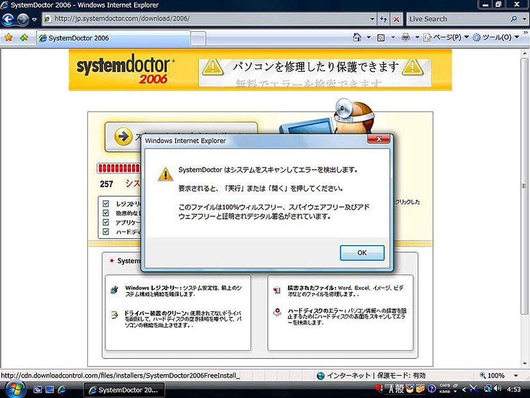Launch Internet Explorer from Quick Launch
Screen dimensions: 530x398
tap(62, 390)
